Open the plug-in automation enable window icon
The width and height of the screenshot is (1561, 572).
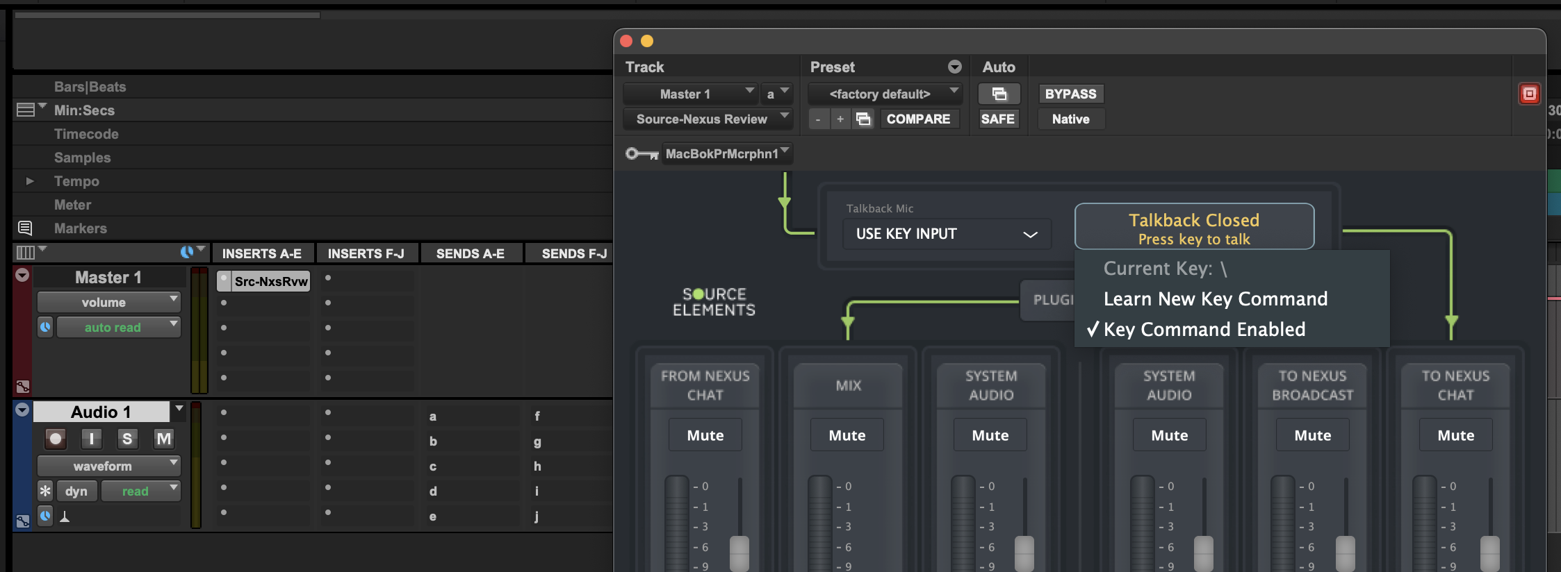click(x=999, y=94)
